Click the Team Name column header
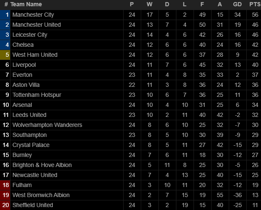The height and width of the screenshot is (210, 261). 26,4
